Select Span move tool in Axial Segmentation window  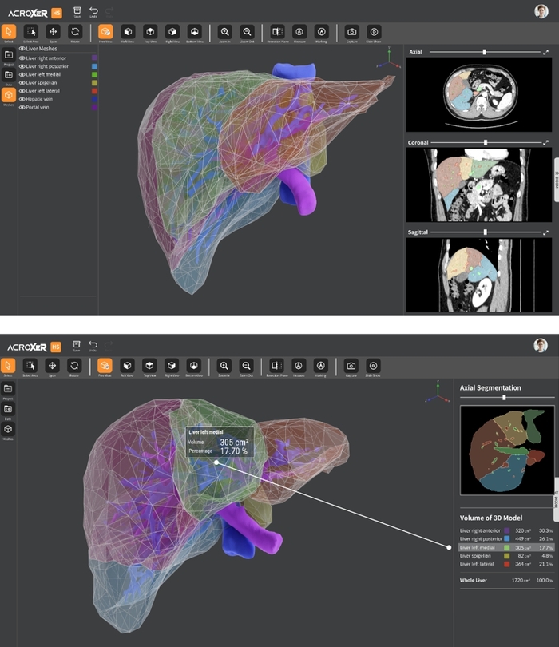53,367
